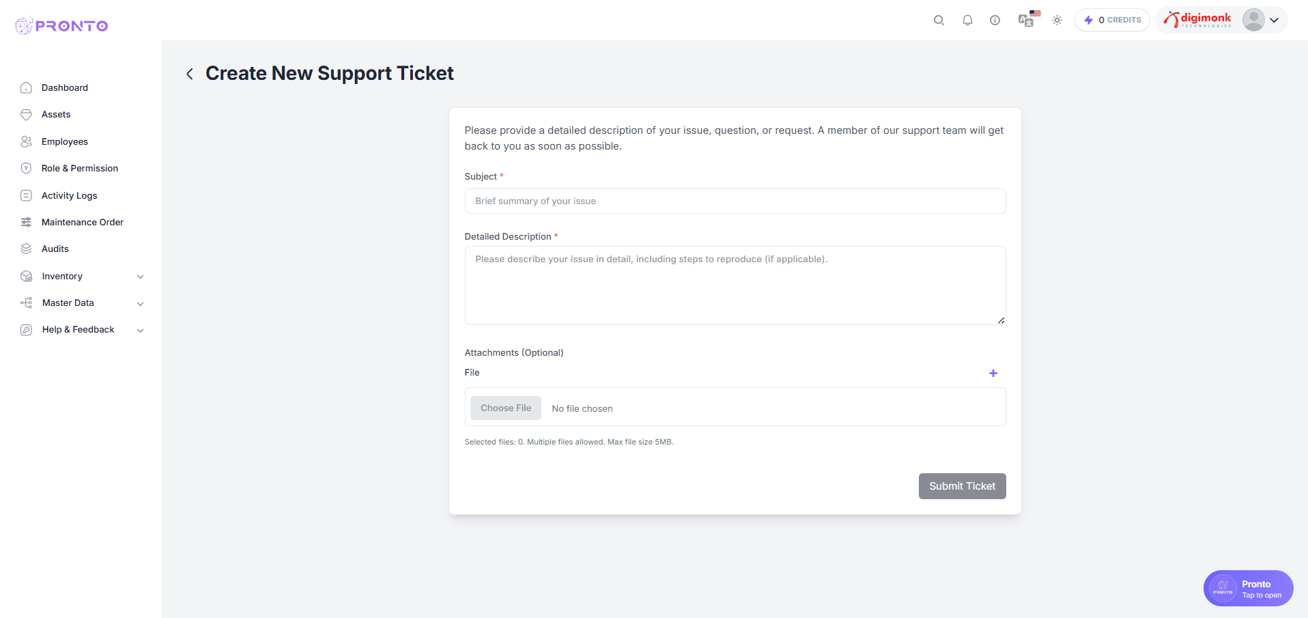This screenshot has height=618, width=1308.
Task: Open the global search tool
Action: click(939, 20)
